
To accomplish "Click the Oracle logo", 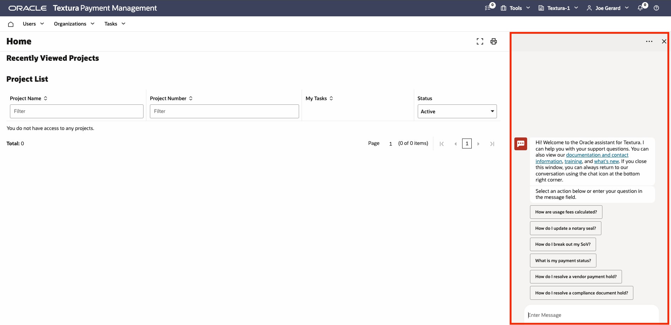I will pyautogui.click(x=27, y=8).
